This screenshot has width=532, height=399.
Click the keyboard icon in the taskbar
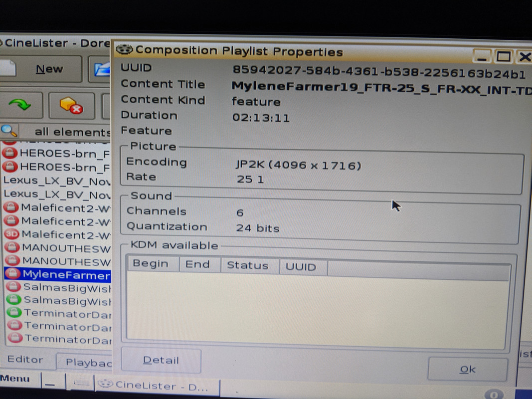click(81, 383)
